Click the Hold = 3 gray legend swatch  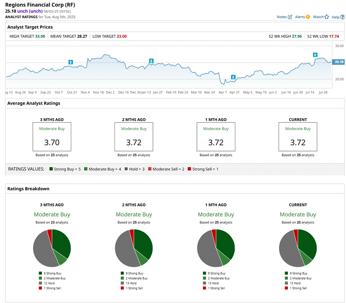click(x=126, y=169)
